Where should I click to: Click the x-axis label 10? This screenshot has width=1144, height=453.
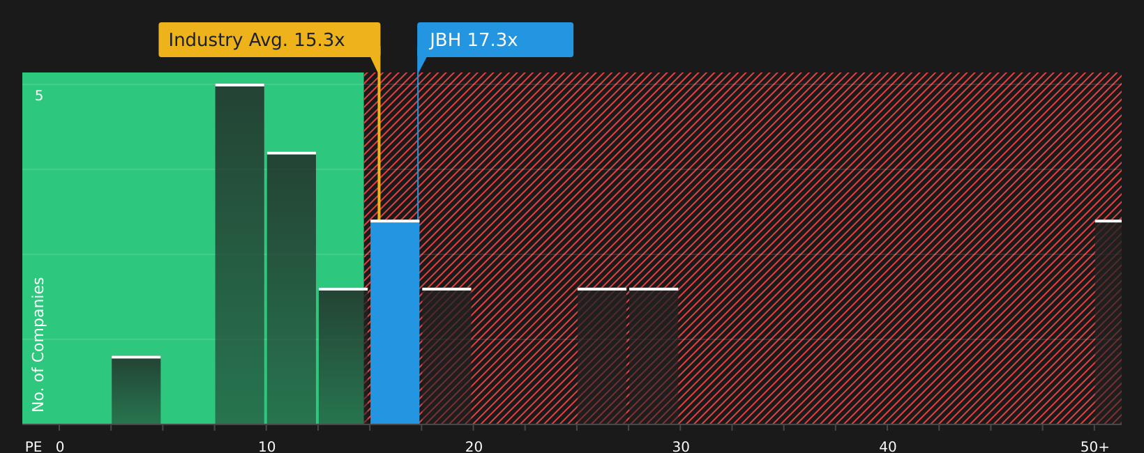click(x=267, y=447)
